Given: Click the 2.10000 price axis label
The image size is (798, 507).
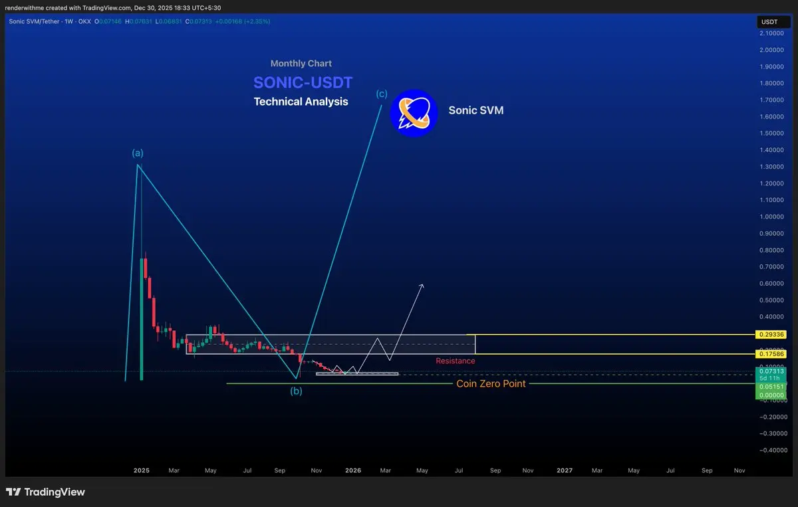Looking at the screenshot, I should tap(772, 33).
